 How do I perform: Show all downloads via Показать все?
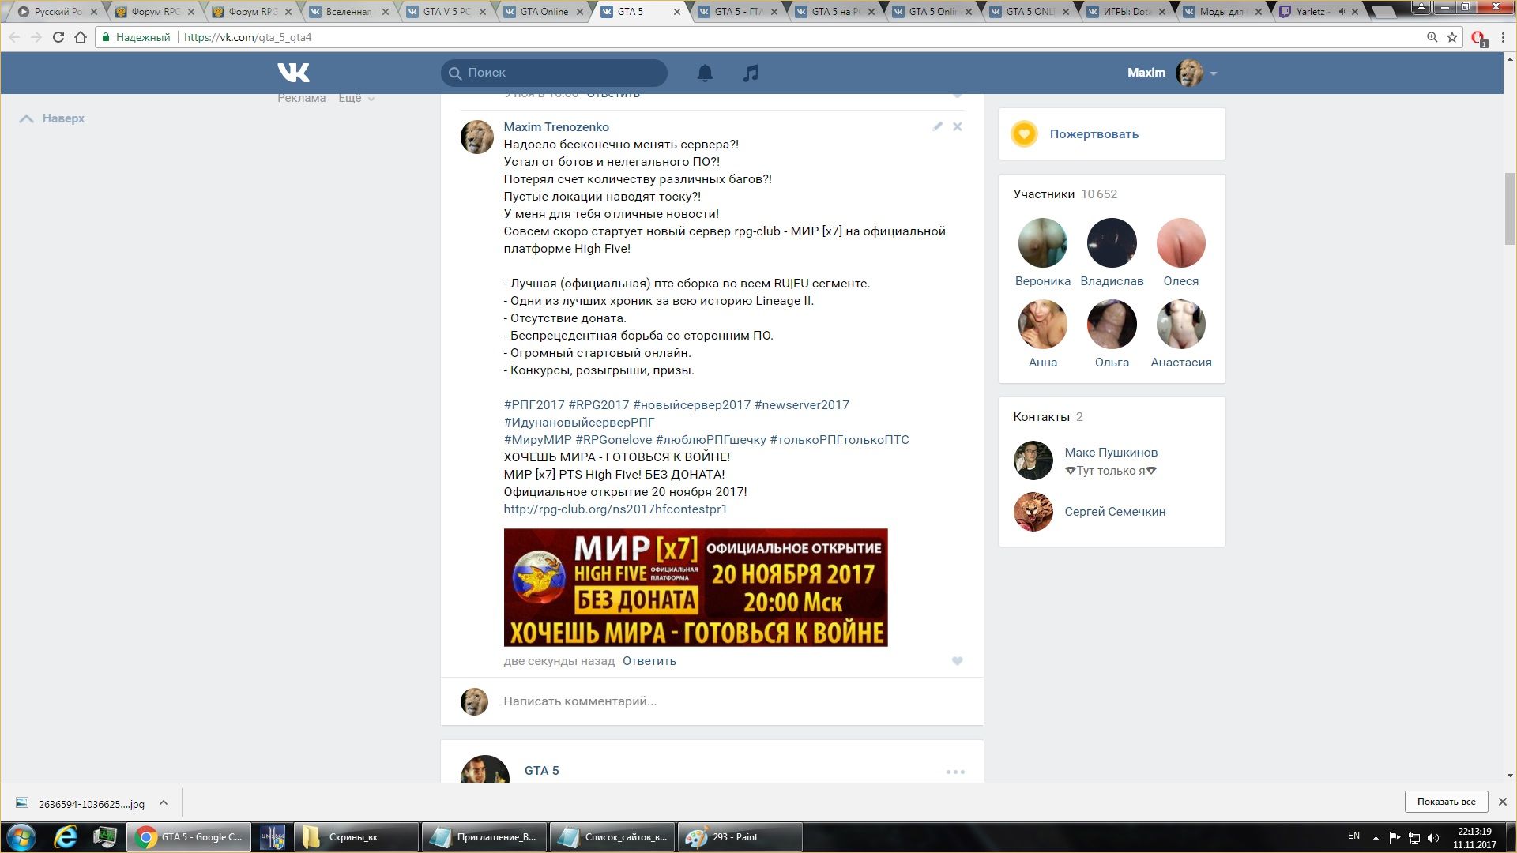tap(1446, 802)
